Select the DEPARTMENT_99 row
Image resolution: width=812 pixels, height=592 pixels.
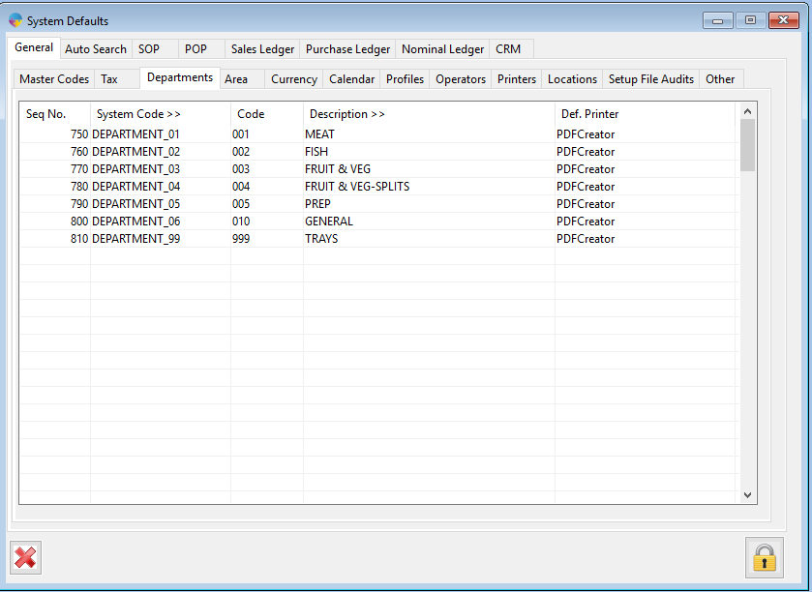378,239
